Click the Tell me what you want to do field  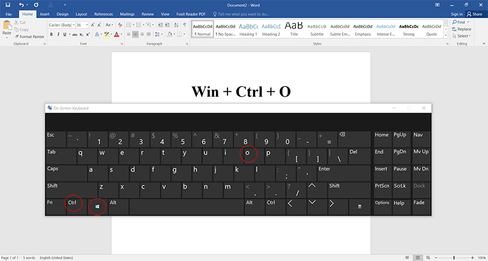pyautogui.click(x=241, y=14)
